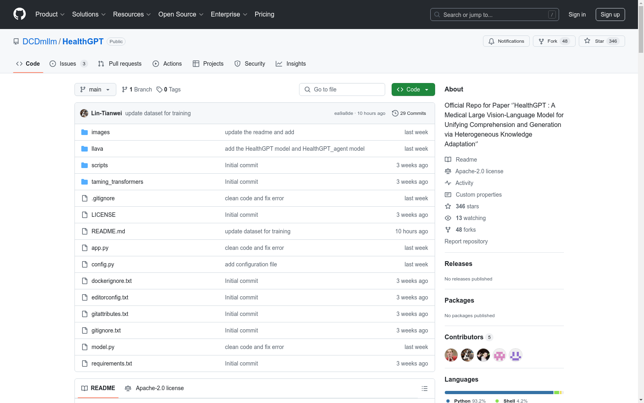
Task: Click the fork icon beside 48 forks
Action: pyautogui.click(x=448, y=230)
